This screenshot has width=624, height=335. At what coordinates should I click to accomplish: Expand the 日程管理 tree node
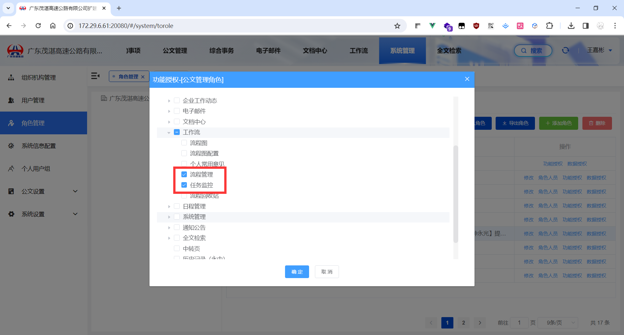tap(169, 207)
